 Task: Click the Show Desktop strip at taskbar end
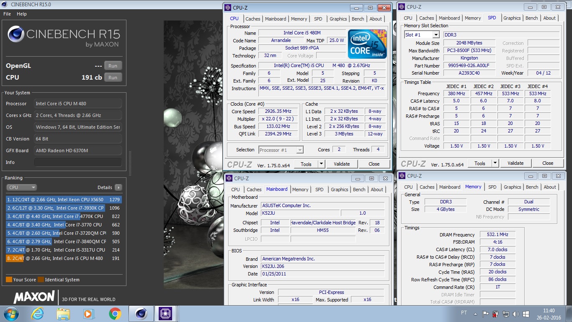coord(569,314)
